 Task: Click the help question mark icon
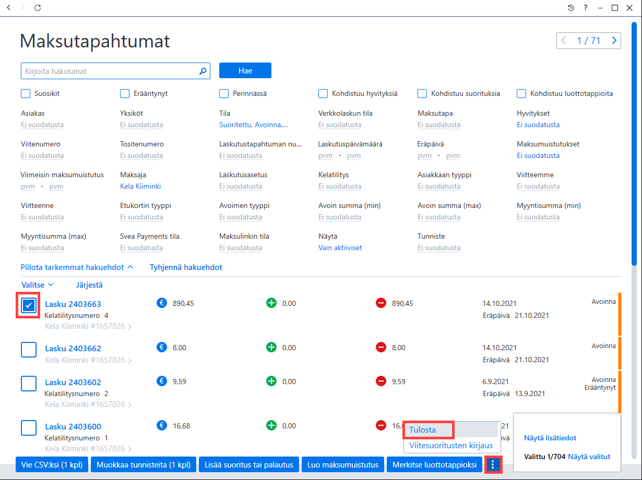(586, 8)
